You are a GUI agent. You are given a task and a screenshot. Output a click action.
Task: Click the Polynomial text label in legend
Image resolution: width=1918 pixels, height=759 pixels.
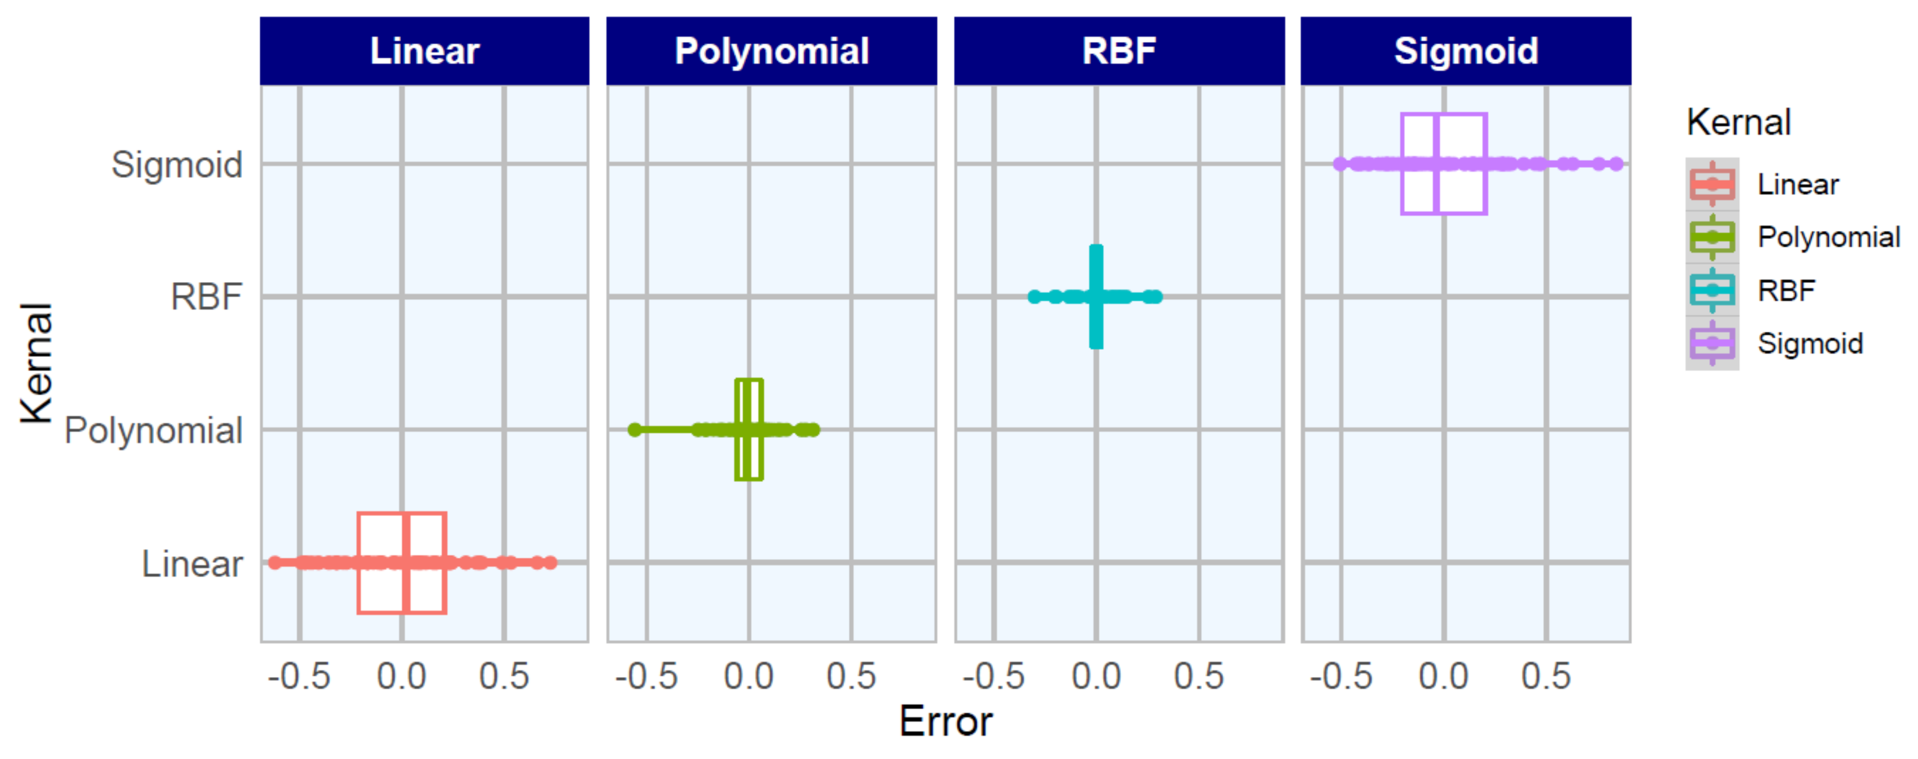coord(1828,237)
